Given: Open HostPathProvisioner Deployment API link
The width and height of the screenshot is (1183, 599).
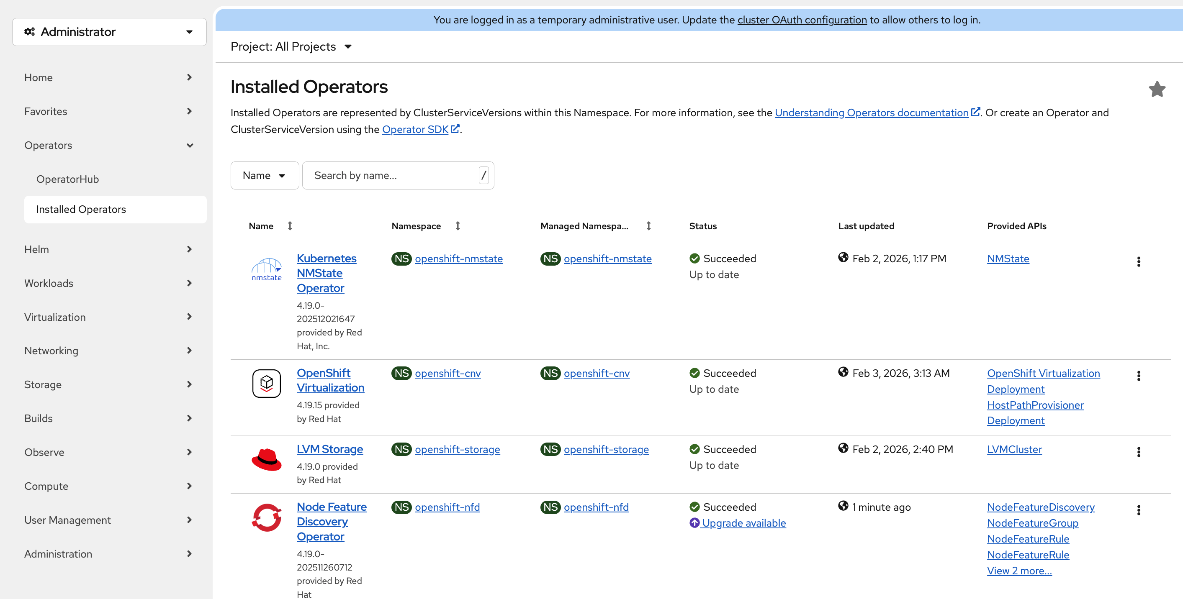Looking at the screenshot, I should (x=1035, y=412).
